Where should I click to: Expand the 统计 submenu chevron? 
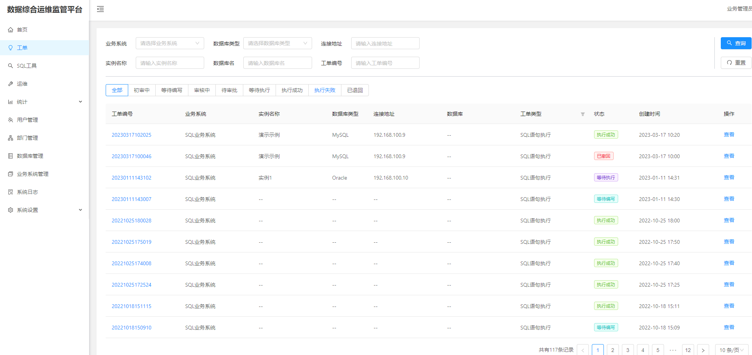click(80, 102)
